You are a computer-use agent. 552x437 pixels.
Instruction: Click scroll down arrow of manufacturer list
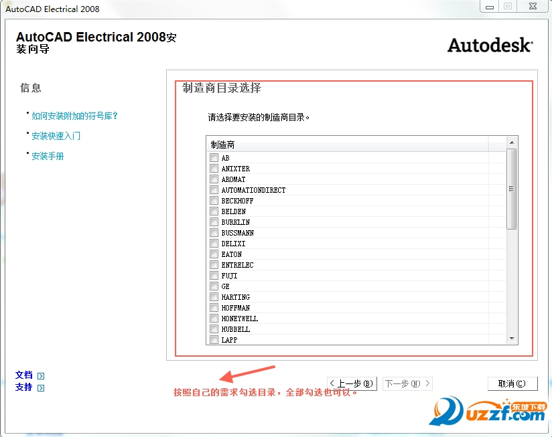tap(512, 339)
